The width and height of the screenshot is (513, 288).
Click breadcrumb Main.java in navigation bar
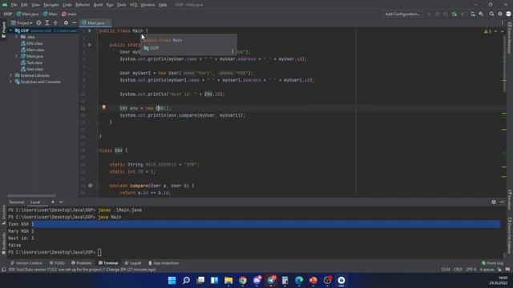(27, 14)
